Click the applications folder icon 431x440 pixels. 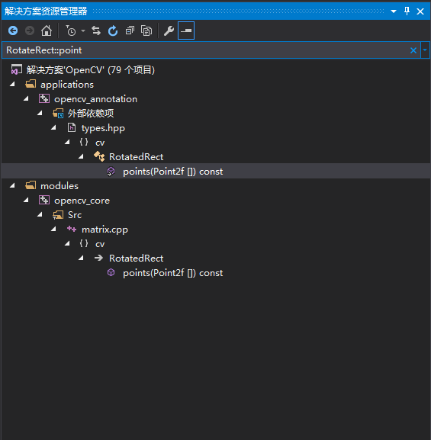[31, 84]
